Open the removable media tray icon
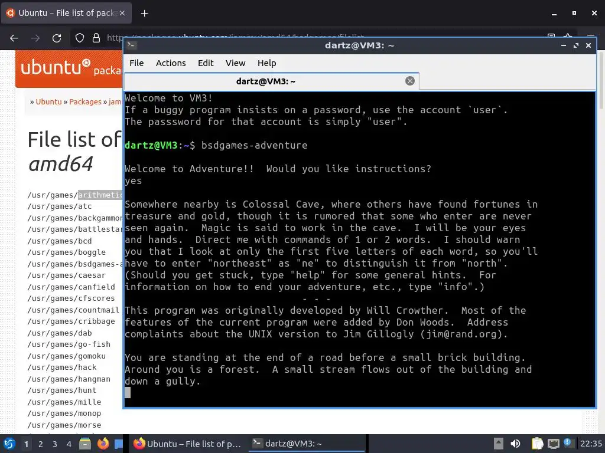Image resolution: width=605 pixels, height=453 pixels. 499,444
